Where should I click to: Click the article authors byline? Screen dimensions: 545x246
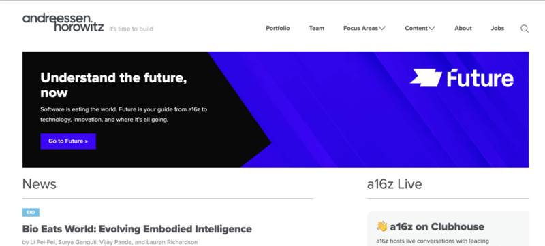tap(110, 242)
